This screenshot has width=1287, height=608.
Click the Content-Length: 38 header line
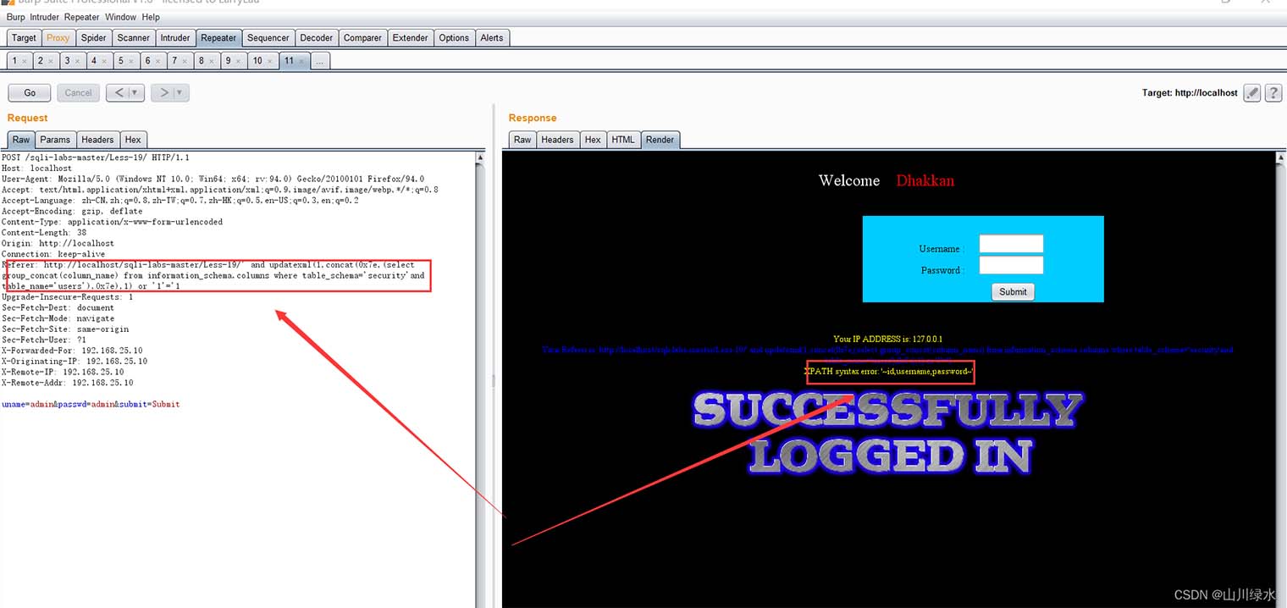tap(44, 232)
